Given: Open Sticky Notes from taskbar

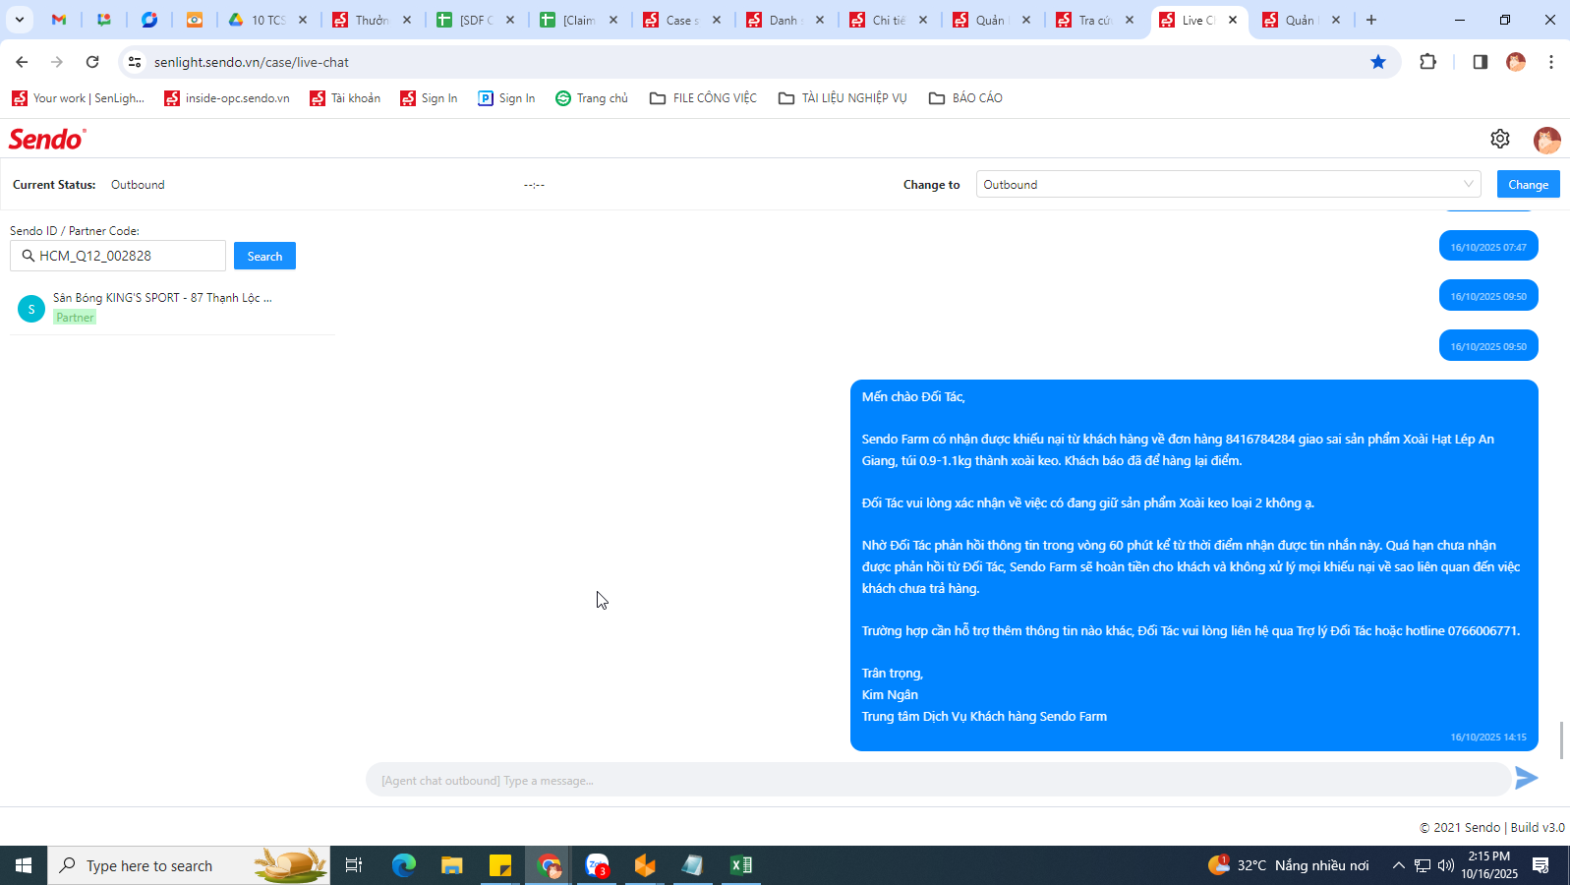Looking at the screenshot, I should (499, 865).
